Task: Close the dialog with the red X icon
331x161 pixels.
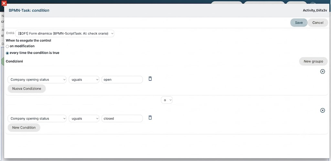Action: 4,3
